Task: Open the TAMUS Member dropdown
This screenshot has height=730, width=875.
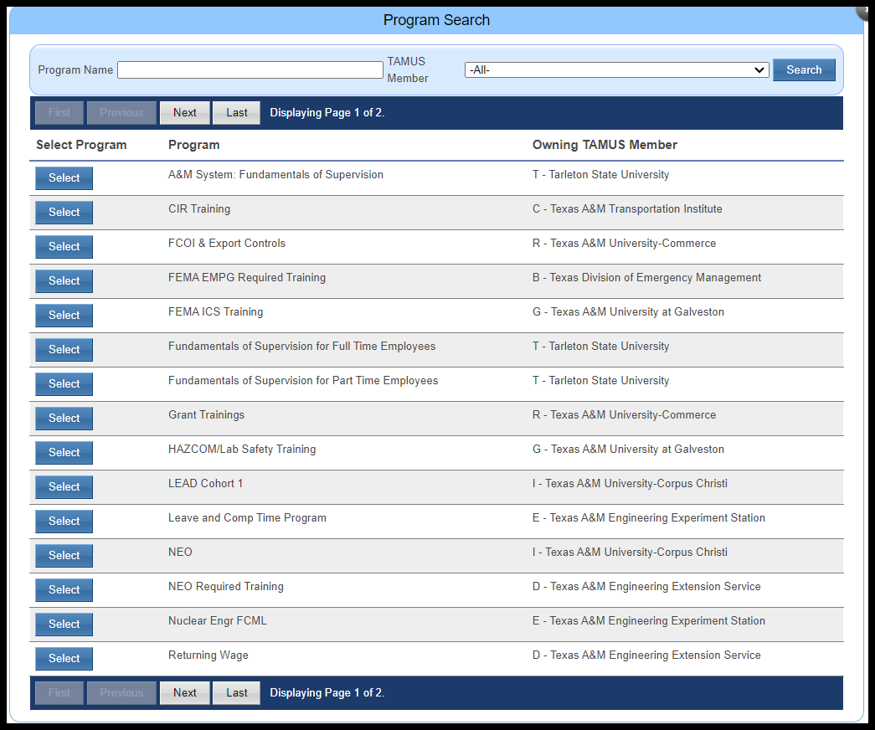Action: (616, 70)
